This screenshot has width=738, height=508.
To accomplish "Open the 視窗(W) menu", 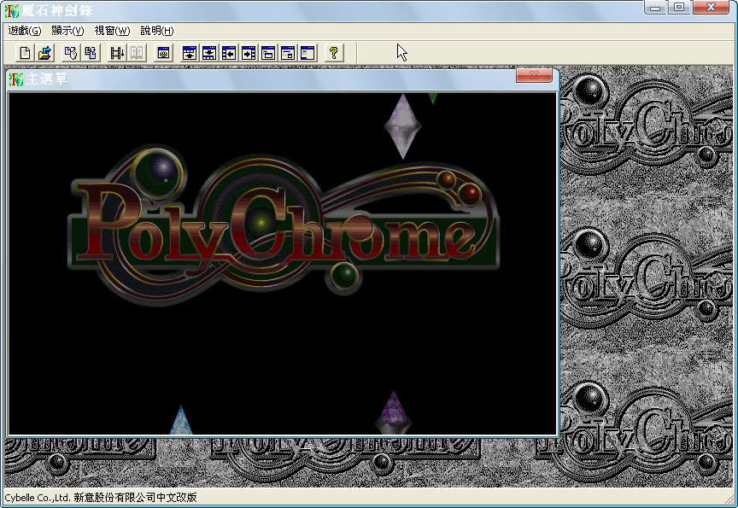I will click(x=112, y=30).
